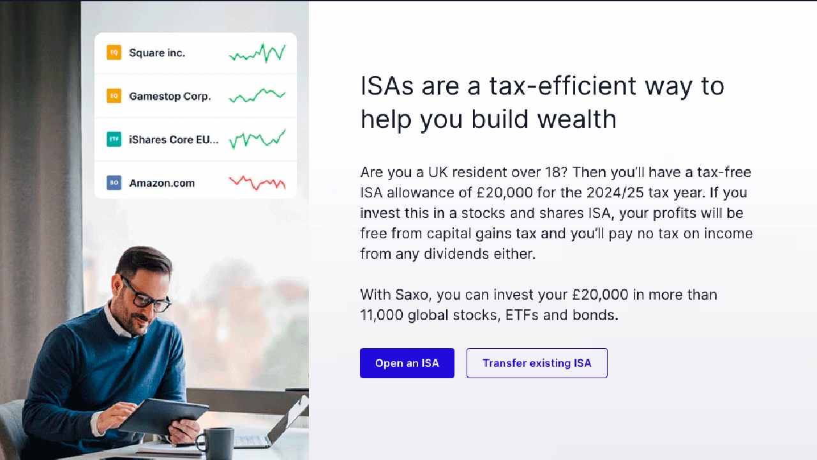The height and width of the screenshot is (460, 817).
Task: Click the With Saxo 11,000 global stocks paragraph
Action: point(538,305)
